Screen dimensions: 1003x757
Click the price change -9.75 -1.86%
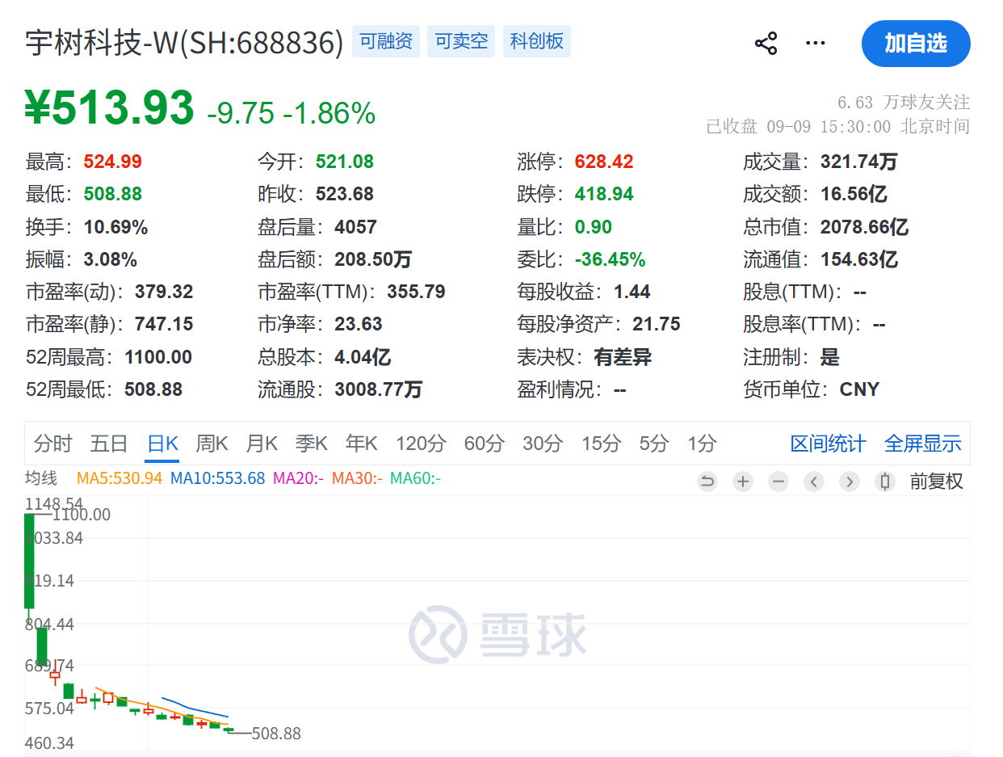pyautogui.click(x=291, y=112)
